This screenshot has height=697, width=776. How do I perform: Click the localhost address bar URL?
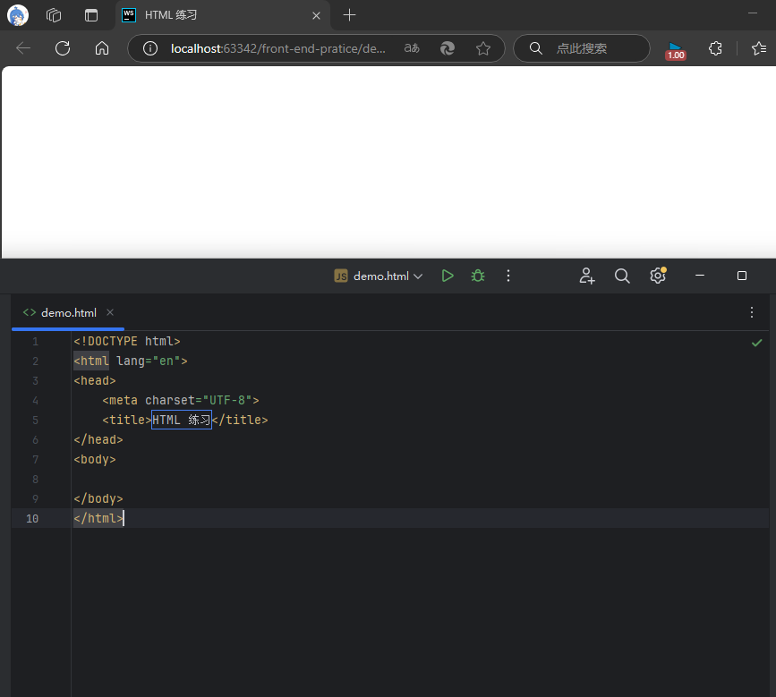click(x=278, y=48)
